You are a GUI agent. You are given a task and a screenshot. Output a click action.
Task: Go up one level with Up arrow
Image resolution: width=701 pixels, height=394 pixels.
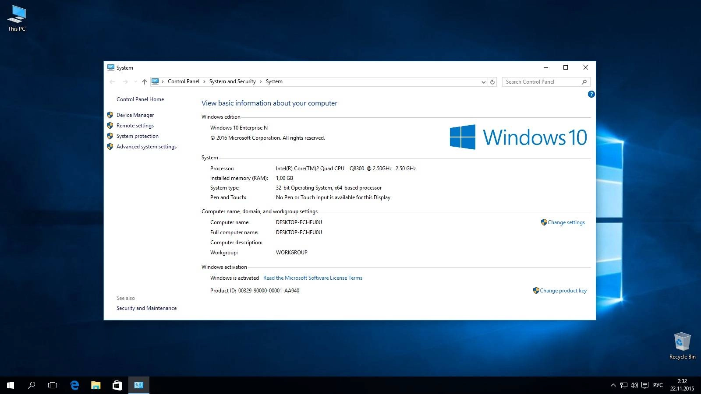(145, 82)
